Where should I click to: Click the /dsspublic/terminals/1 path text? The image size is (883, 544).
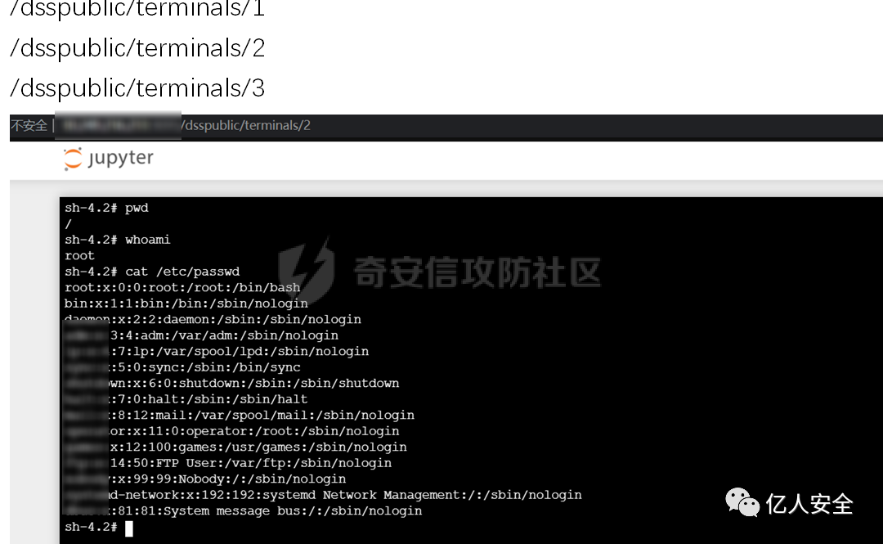[137, 8]
